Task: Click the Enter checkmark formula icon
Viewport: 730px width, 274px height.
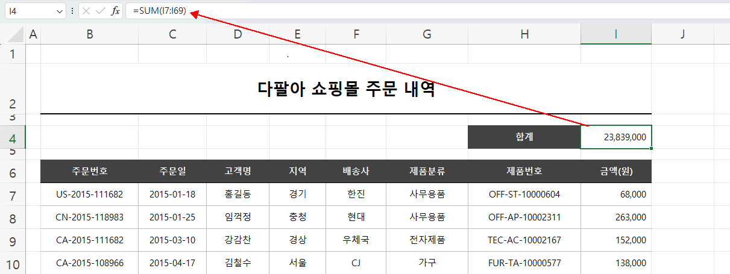Action: pos(101,11)
